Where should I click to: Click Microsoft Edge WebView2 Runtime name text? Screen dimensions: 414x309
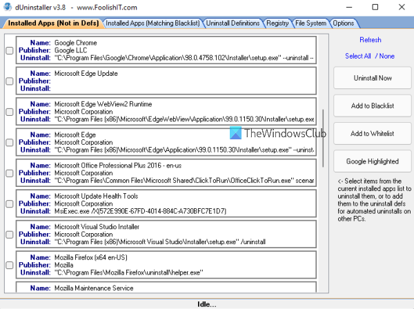103,104
